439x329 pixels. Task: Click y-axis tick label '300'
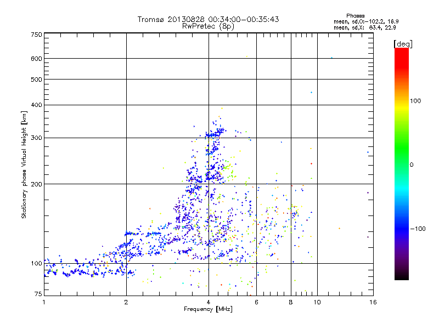(36, 138)
